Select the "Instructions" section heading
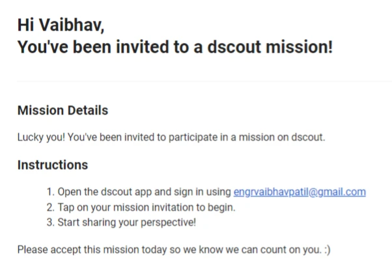This screenshot has height=259, width=392. point(53,165)
